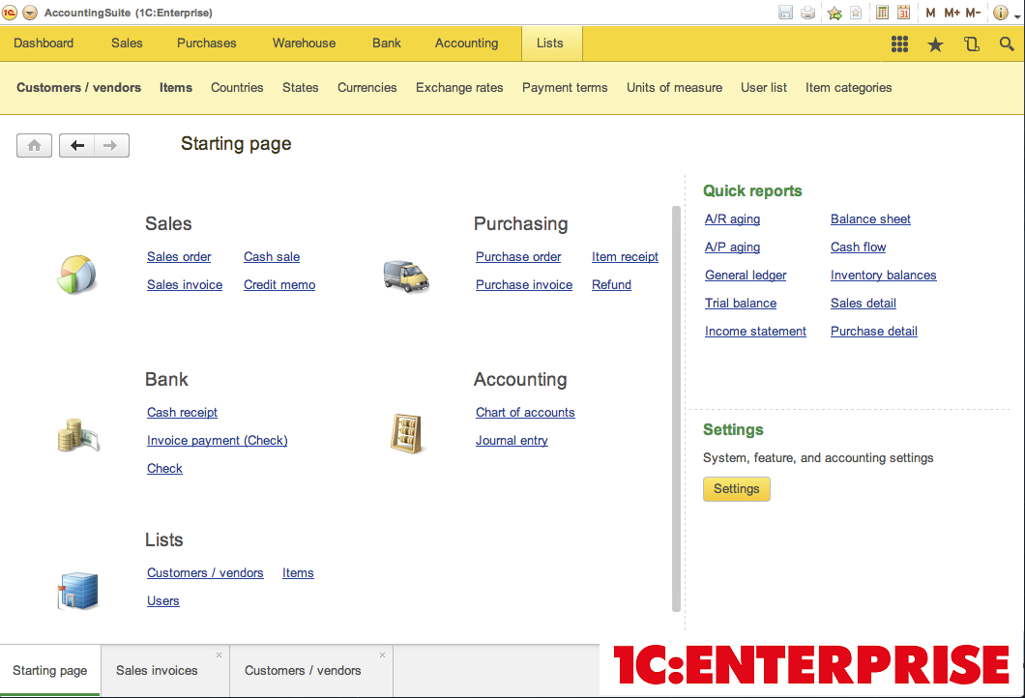1025x698 pixels.
Task: Open Currencies list
Action: pos(366,88)
